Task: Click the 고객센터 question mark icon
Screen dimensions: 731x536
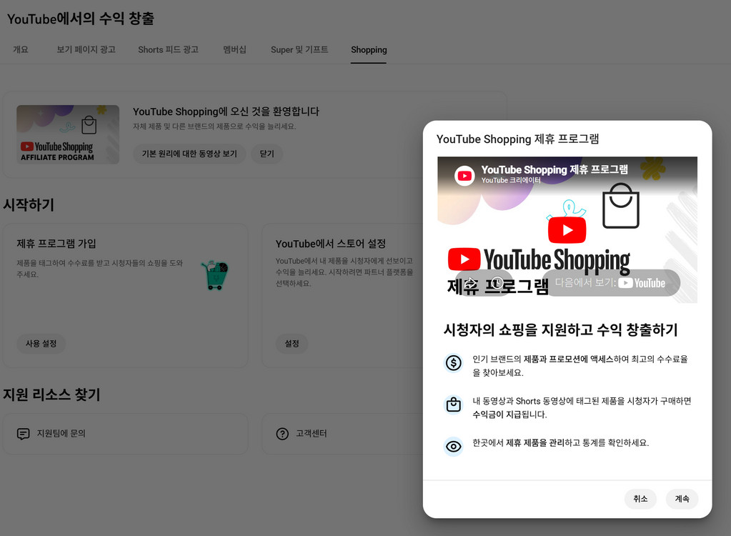Action: click(x=282, y=434)
